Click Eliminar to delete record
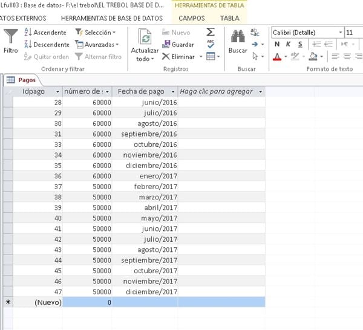Viewport: 363px width, 330px height. tap(178, 56)
